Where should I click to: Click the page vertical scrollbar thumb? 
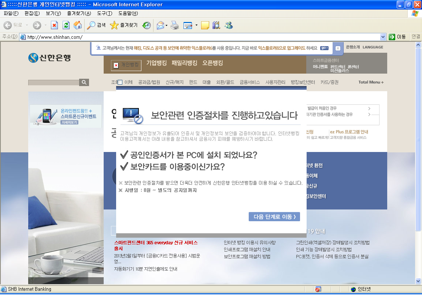(x=418, y=139)
